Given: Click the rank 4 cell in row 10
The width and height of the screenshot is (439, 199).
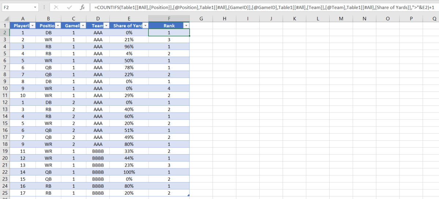Looking at the screenshot, I should pyautogui.click(x=169, y=88).
